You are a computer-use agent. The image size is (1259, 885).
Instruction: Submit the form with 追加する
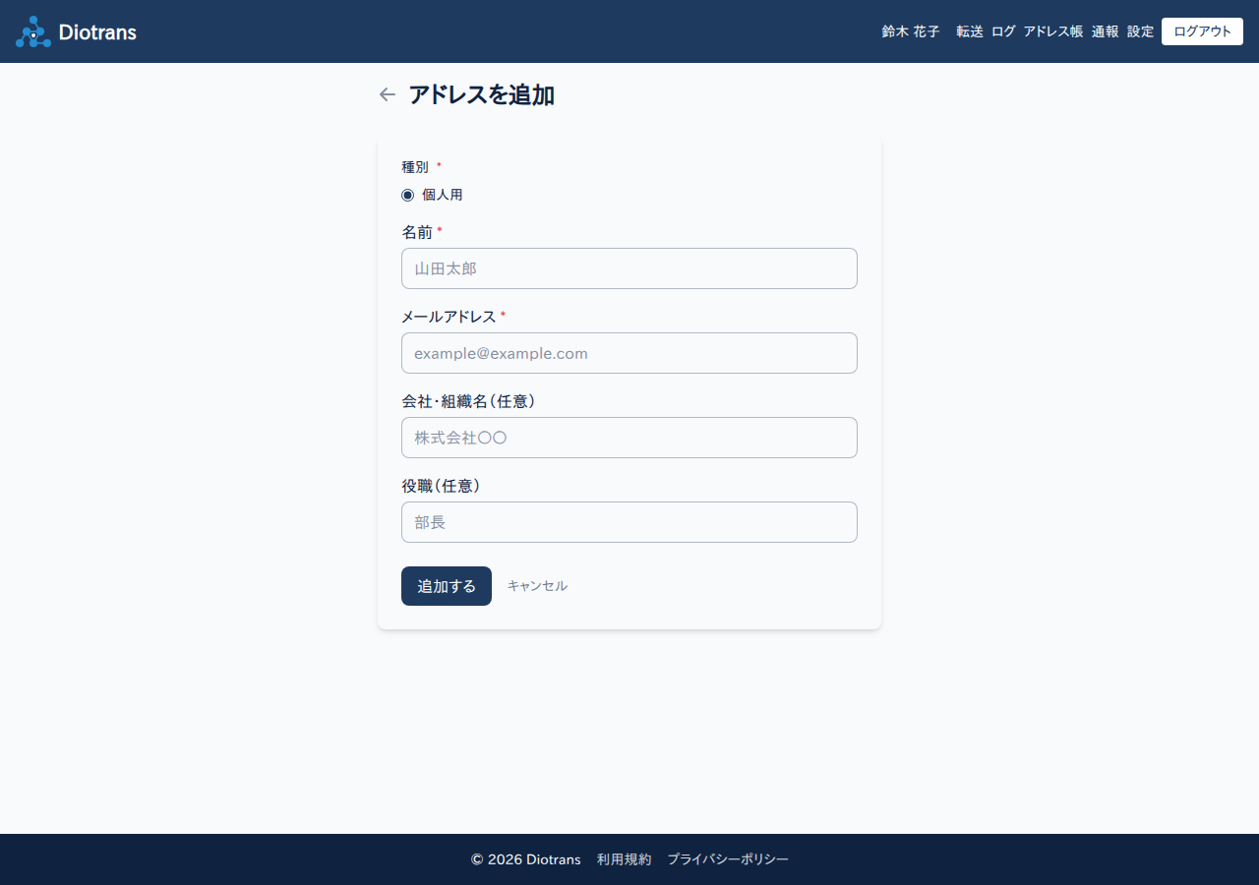447,586
